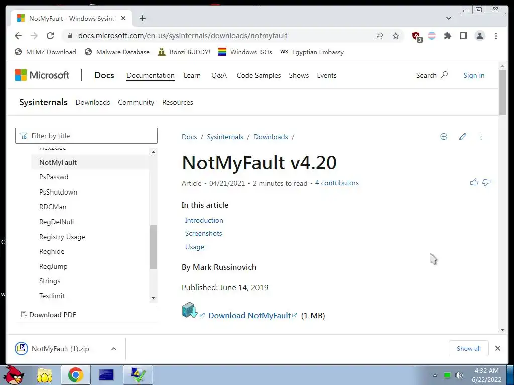This screenshot has height=385, width=514.
Task: Open the Extensions puzzle piece menu
Action: (447, 36)
